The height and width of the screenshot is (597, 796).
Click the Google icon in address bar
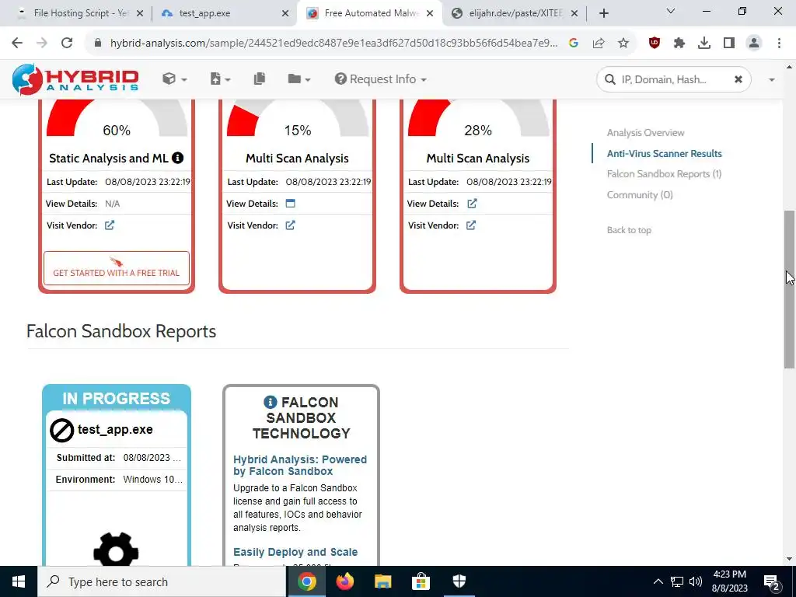574,44
